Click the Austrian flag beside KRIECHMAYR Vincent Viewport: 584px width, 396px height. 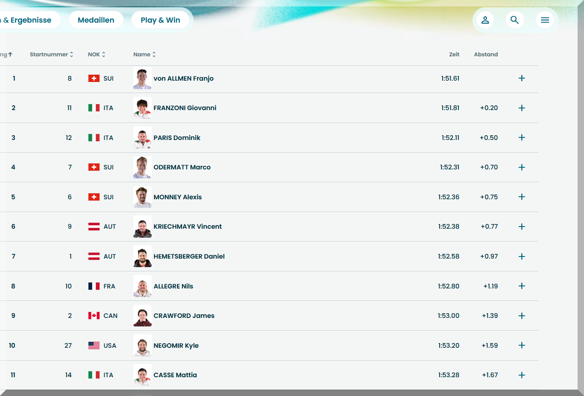point(94,227)
